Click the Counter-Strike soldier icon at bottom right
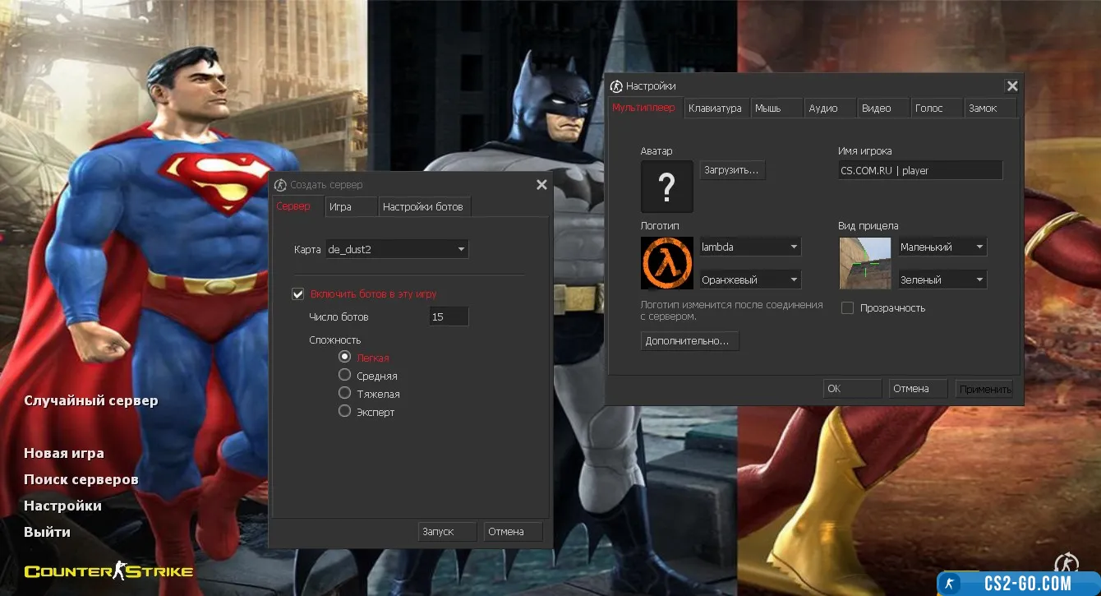Viewport: 1101px width, 596px height. 1066,563
